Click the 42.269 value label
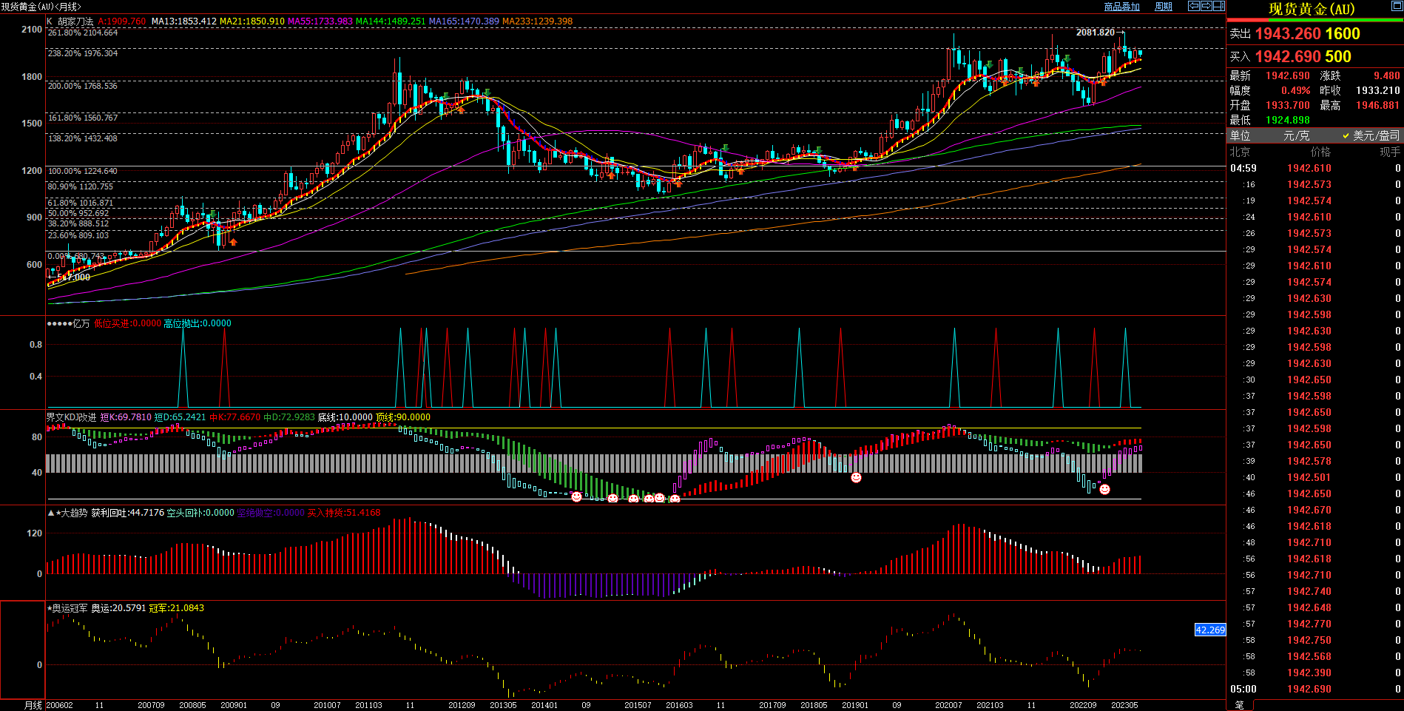The image size is (1404, 711). (1210, 630)
